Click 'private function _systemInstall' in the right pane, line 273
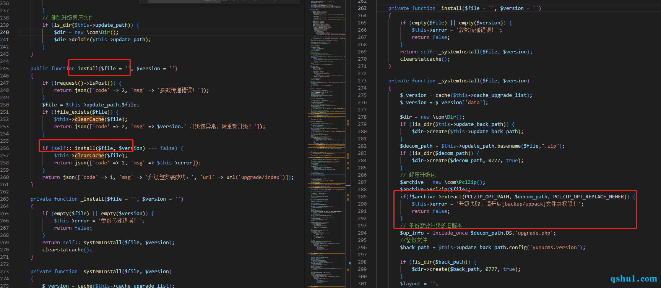 [x=459, y=80]
